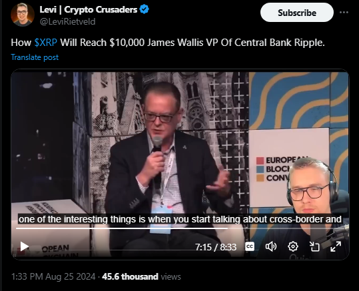This screenshot has height=291, width=359.
Task: Open the @LeviRietveld handle
Action: tap(67, 21)
